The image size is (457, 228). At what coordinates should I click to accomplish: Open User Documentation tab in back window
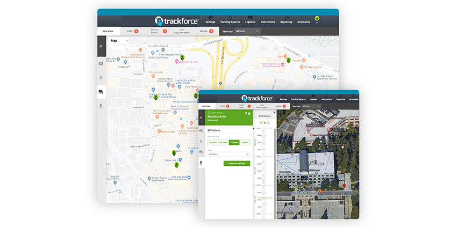(x=182, y=31)
